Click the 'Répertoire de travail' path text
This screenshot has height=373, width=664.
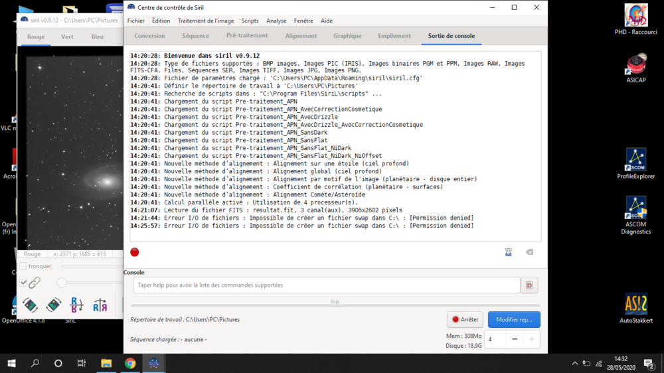tap(185, 320)
